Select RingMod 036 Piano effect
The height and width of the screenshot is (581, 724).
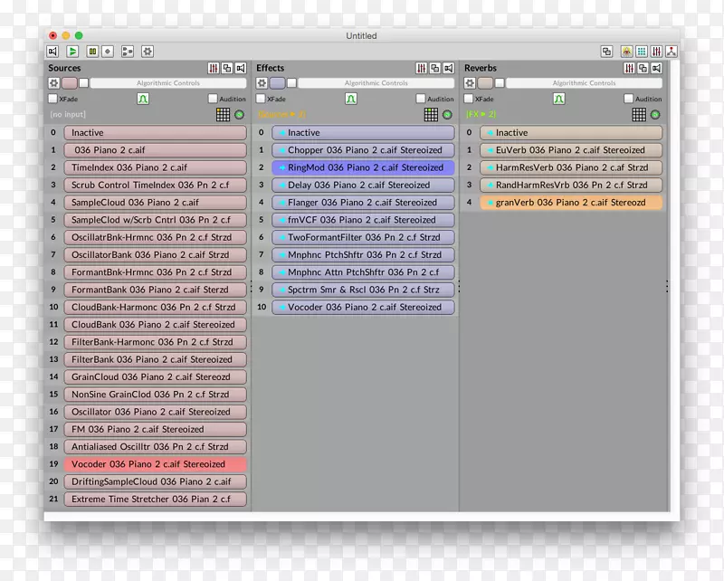(363, 167)
